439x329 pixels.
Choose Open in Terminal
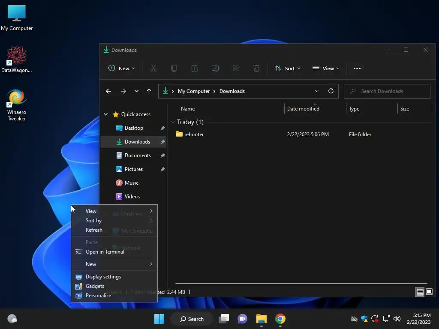click(x=114, y=252)
